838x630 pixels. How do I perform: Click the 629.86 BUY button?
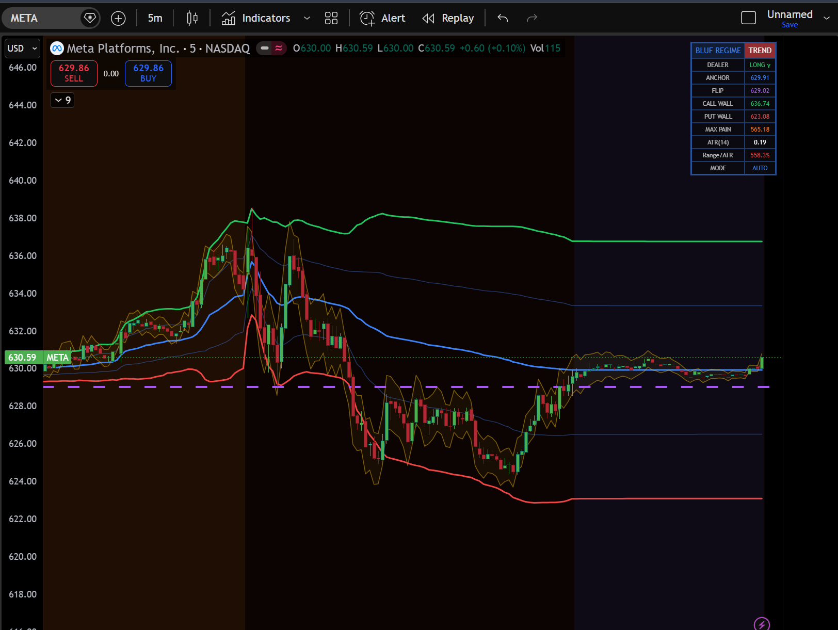[x=148, y=73]
